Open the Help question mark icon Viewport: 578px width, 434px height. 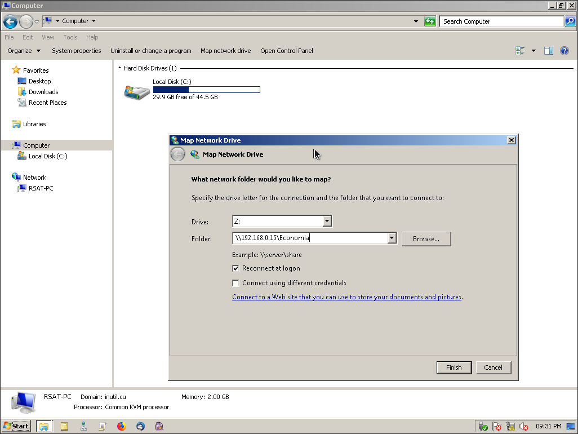pos(564,51)
